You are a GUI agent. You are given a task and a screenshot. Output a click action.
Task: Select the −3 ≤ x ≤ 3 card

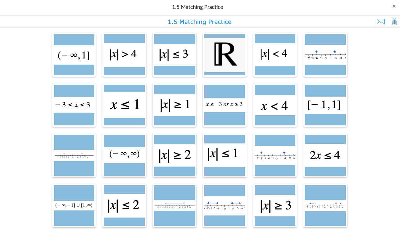pyautogui.click(x=74, y=105)
